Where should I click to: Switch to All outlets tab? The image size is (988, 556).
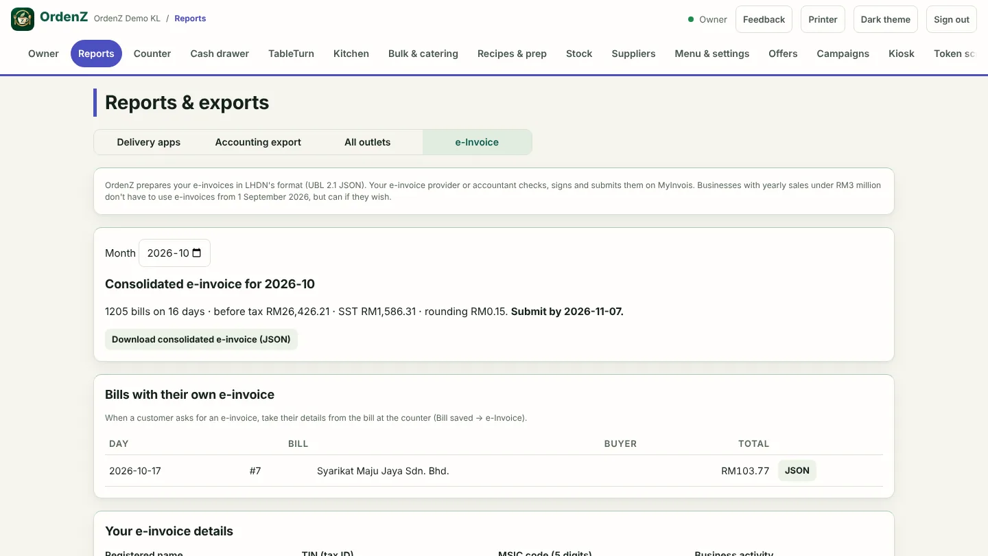click(368, 142)
